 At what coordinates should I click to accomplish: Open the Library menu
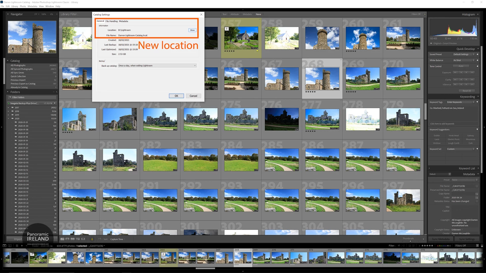[x=15, y=6]
